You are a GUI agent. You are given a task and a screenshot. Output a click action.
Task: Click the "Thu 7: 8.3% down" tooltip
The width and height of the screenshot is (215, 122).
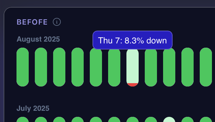133,40
